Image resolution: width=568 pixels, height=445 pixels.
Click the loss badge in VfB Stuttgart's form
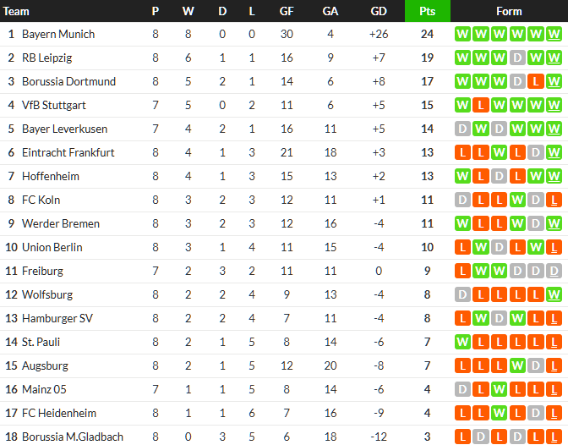pos(480,106)
